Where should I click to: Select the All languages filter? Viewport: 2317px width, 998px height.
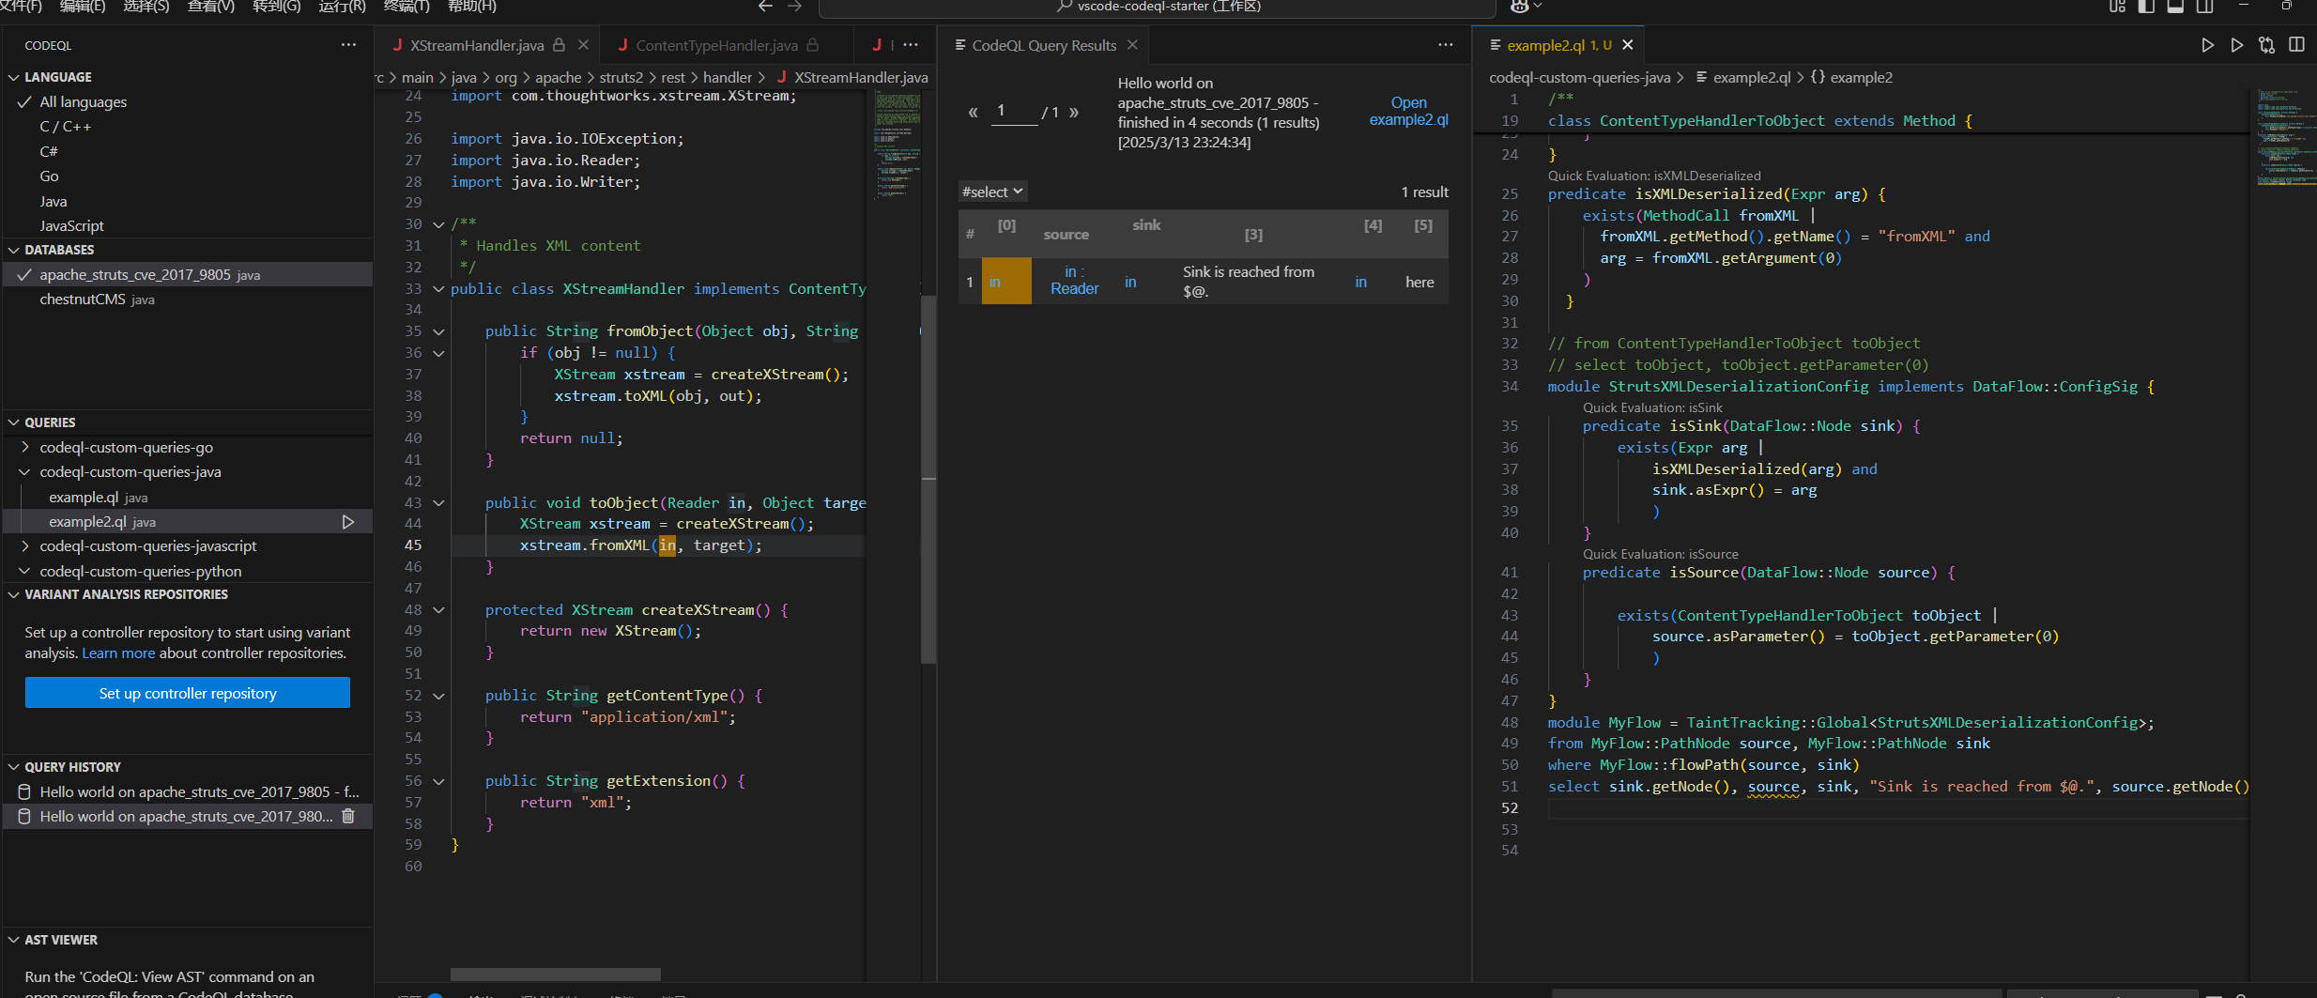tap(83, 102)
